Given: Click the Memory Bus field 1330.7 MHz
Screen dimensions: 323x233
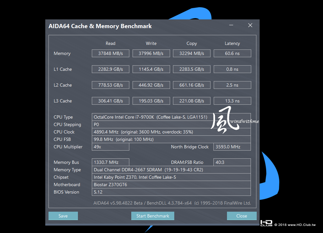Looking at the screenshot, I should 110,162.
